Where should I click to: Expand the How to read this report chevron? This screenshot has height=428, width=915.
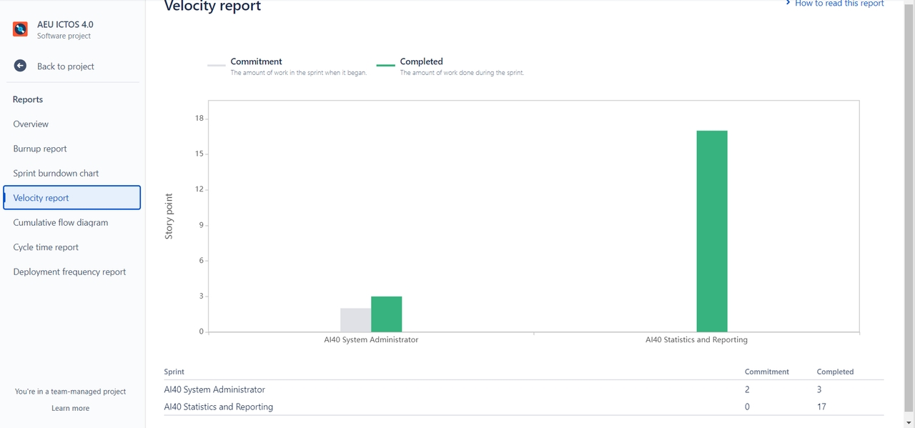coord(788,4)
